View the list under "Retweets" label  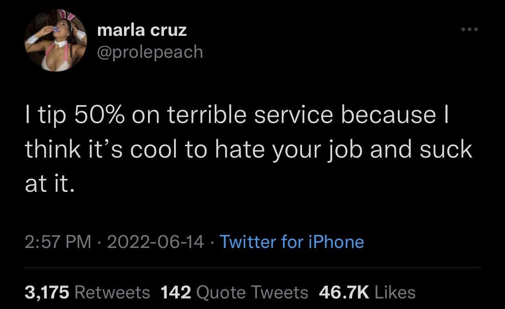113,292
